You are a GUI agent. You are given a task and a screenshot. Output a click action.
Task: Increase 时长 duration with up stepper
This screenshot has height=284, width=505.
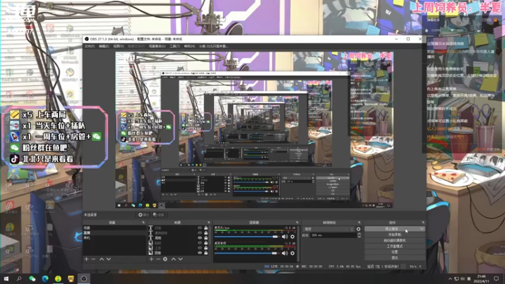[x=359, y=234]
